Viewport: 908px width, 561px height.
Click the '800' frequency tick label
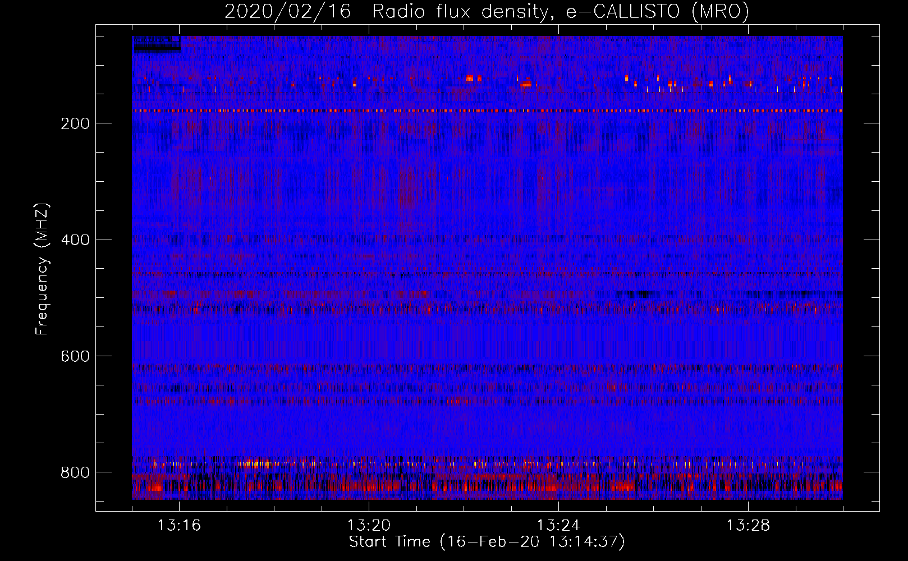click(75, 472)
